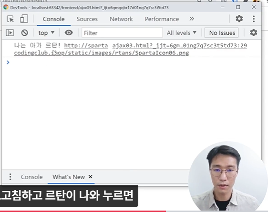Minimize the DevTools window
The height and width of the screenshot is (212, 268).
point(223,7)
